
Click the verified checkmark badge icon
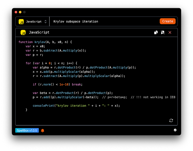click(175, 130)
